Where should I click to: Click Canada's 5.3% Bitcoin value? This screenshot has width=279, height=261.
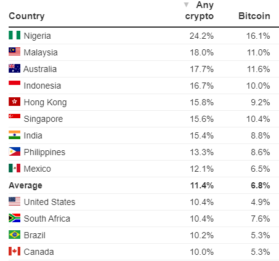(x=261, y=252)
